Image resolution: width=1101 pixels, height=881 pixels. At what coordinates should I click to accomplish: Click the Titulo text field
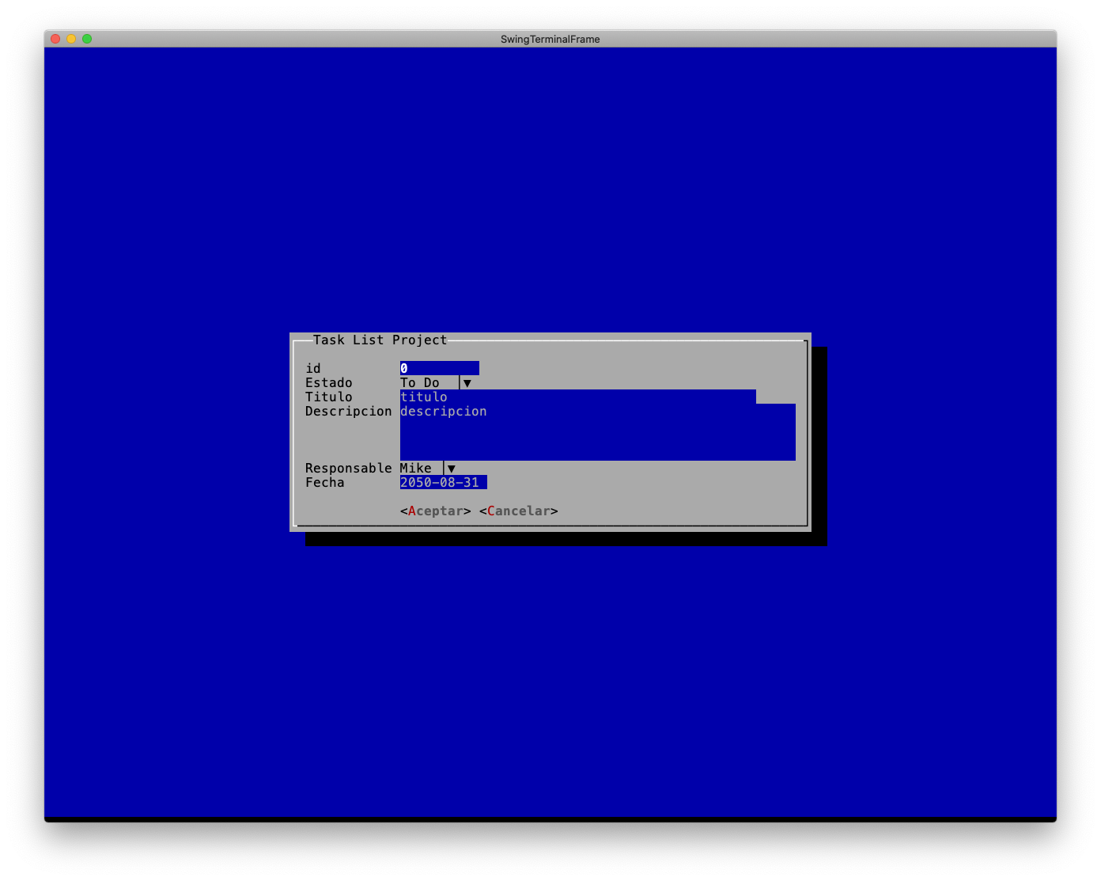click(x=578, y=397)
